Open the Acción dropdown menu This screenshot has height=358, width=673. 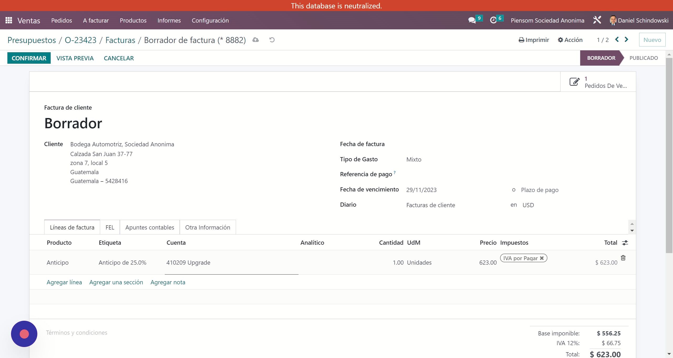coord(570,40)
